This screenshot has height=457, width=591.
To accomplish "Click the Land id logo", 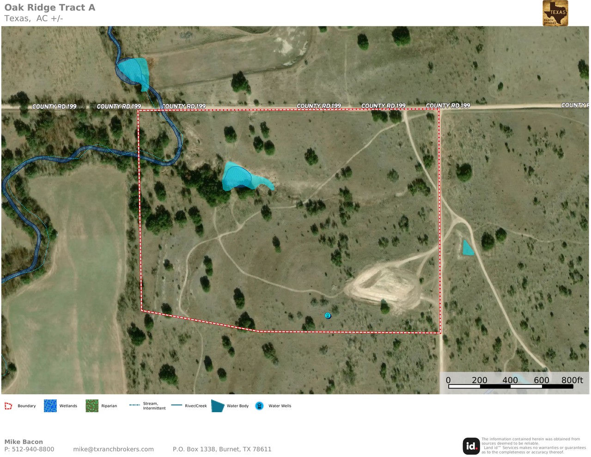I will click(471, 446).
